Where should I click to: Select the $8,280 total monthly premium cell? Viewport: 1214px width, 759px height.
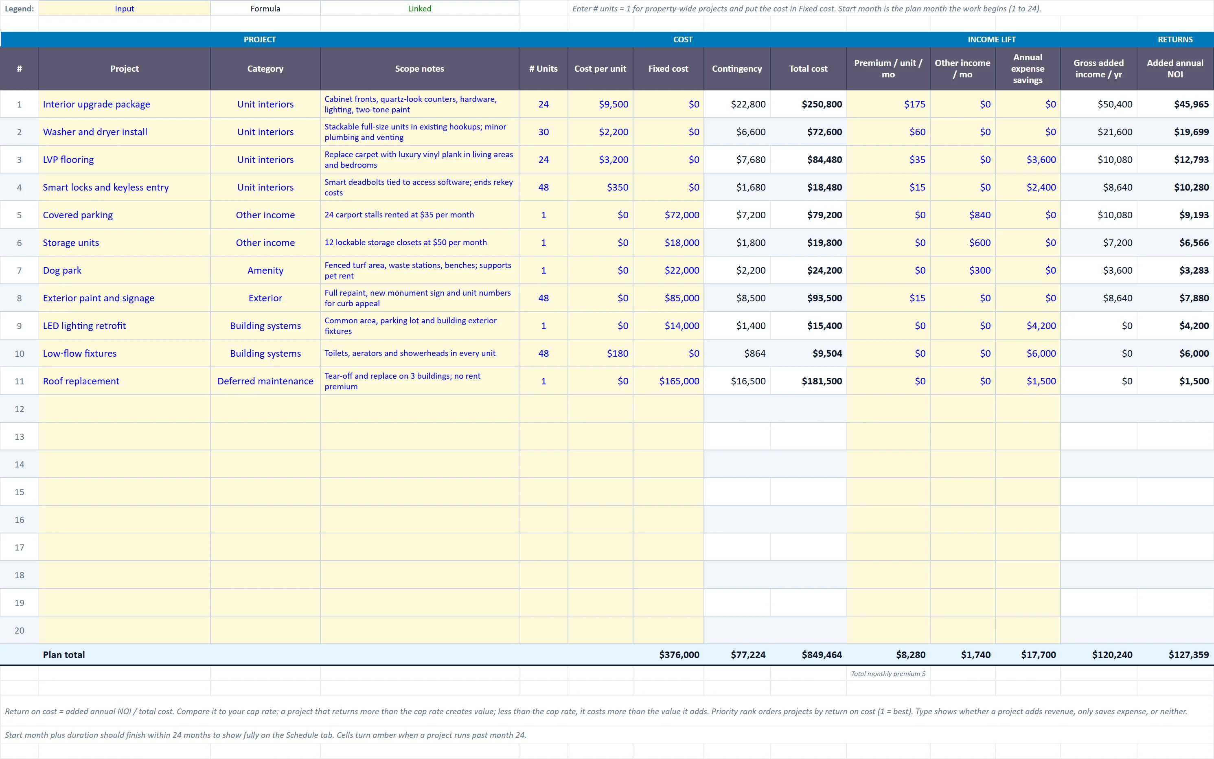click(888, 655)
